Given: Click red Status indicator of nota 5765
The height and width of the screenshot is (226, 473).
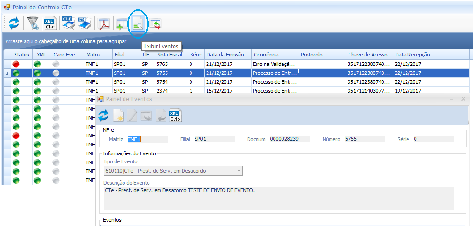Looking at the screenshot, I should pos(16,64).
